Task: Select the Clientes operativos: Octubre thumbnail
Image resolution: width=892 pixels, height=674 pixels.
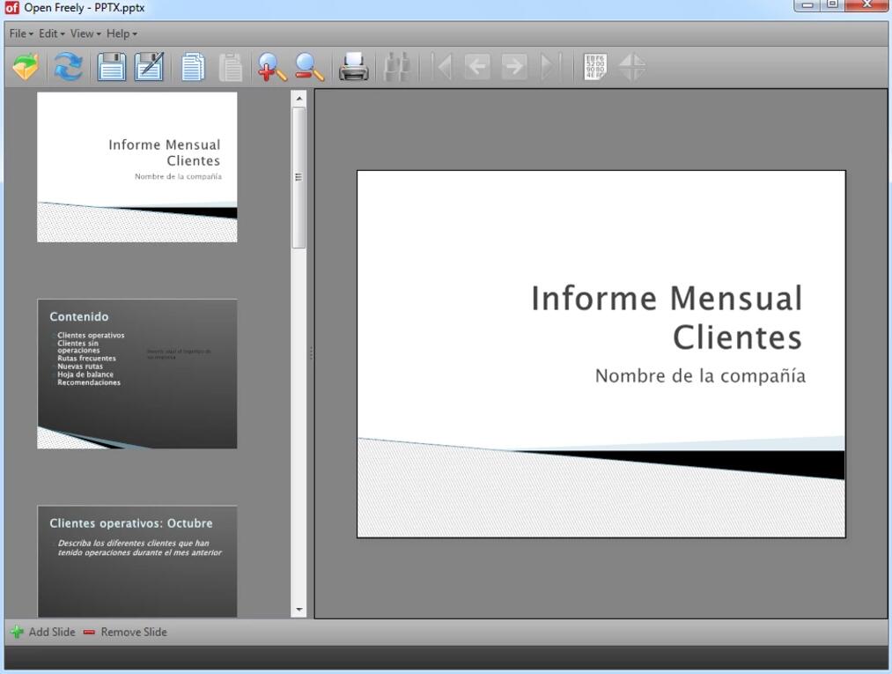Action: pos(136,560)
